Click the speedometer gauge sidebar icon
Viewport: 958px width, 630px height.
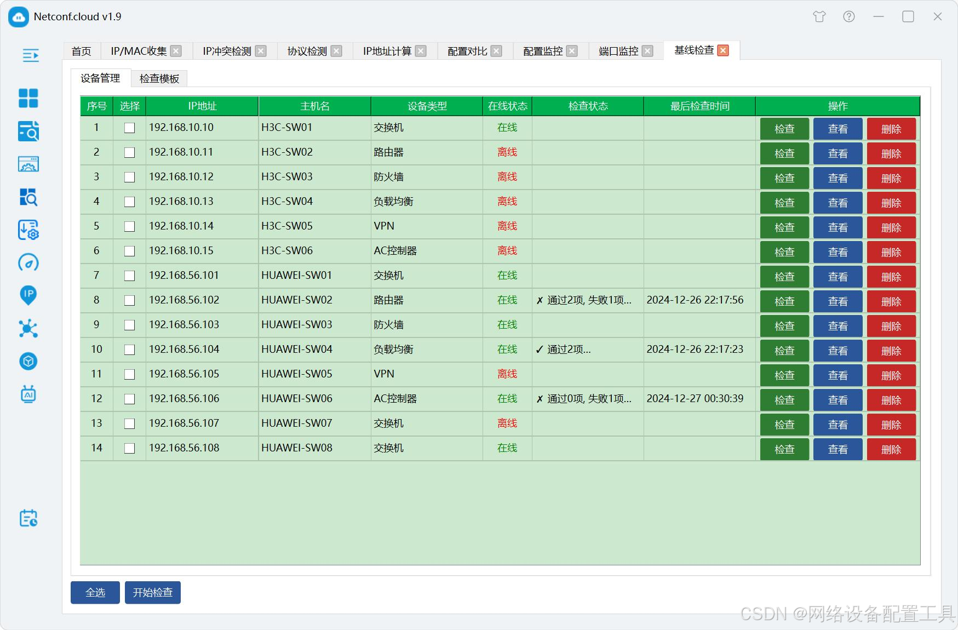click(28, 263)
